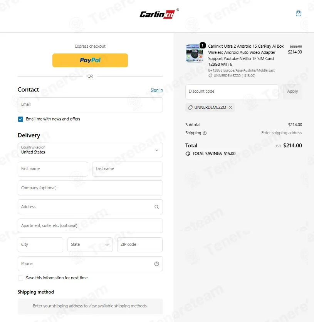314x322 pixels.
Task: Focus the First name field
Action: [53, 169]
